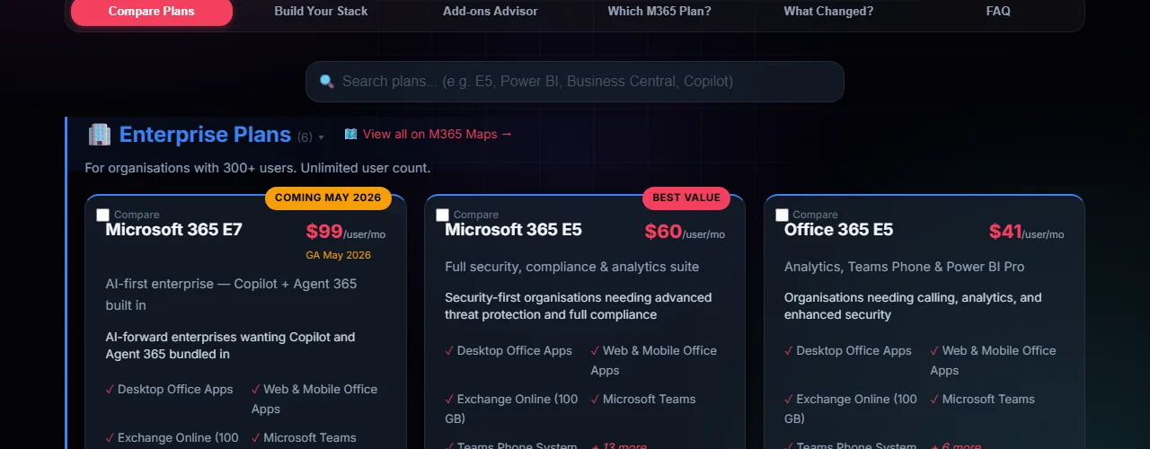Click the Enterprise Plans heading

(x=205, y=135)
